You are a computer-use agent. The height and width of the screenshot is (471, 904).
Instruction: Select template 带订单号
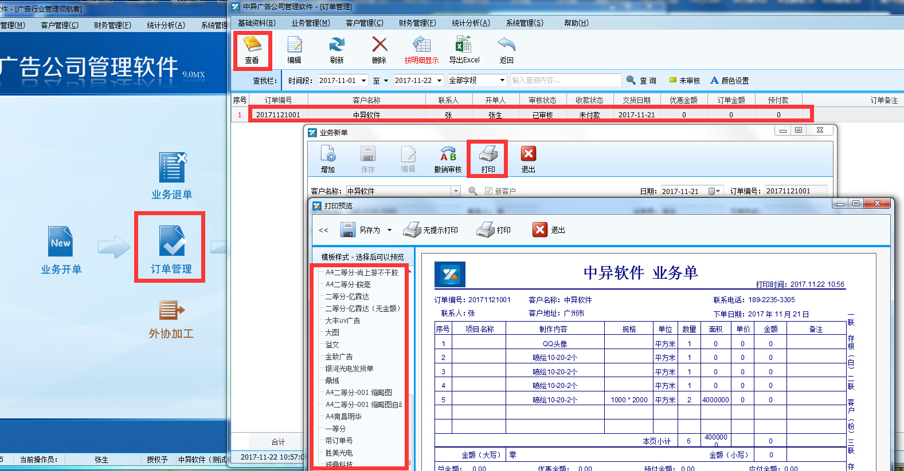pyautogui.click(x=339, y=441)
